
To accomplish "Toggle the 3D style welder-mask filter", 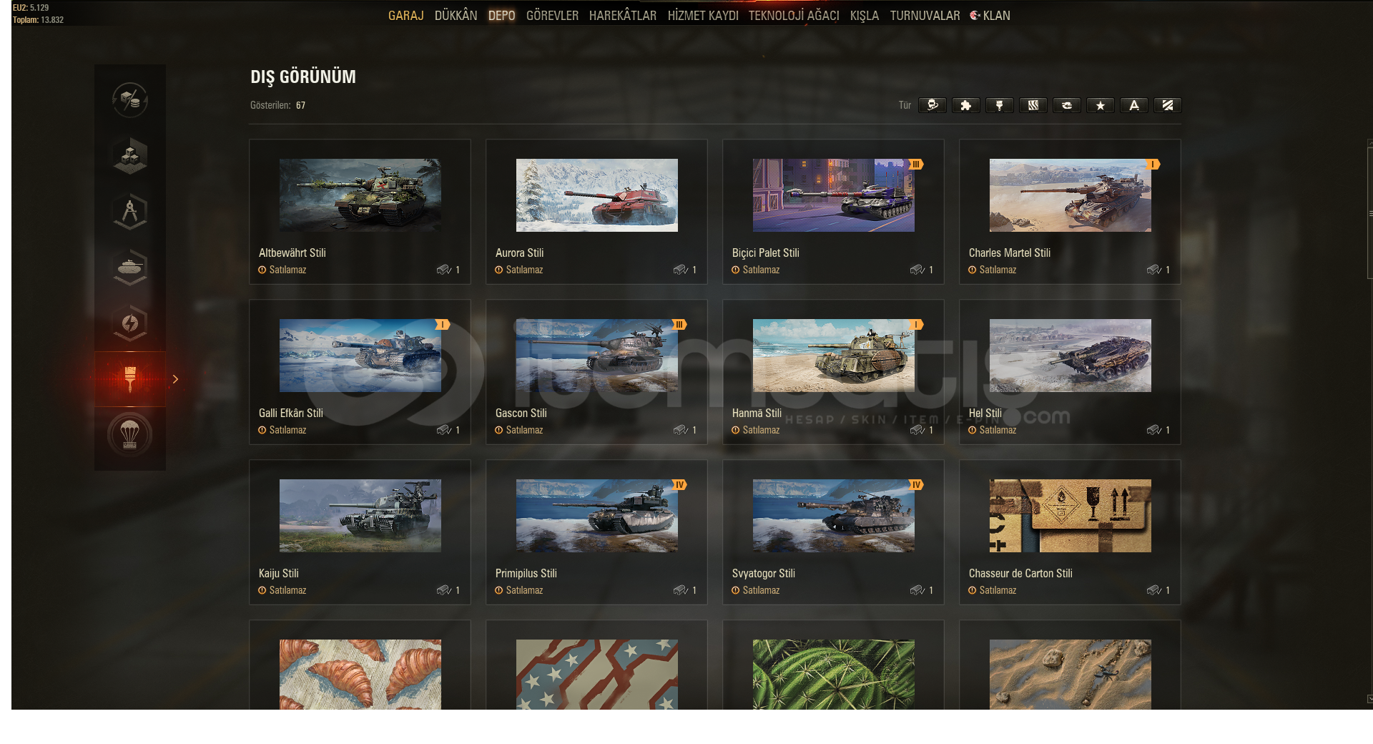I will 932,105.
